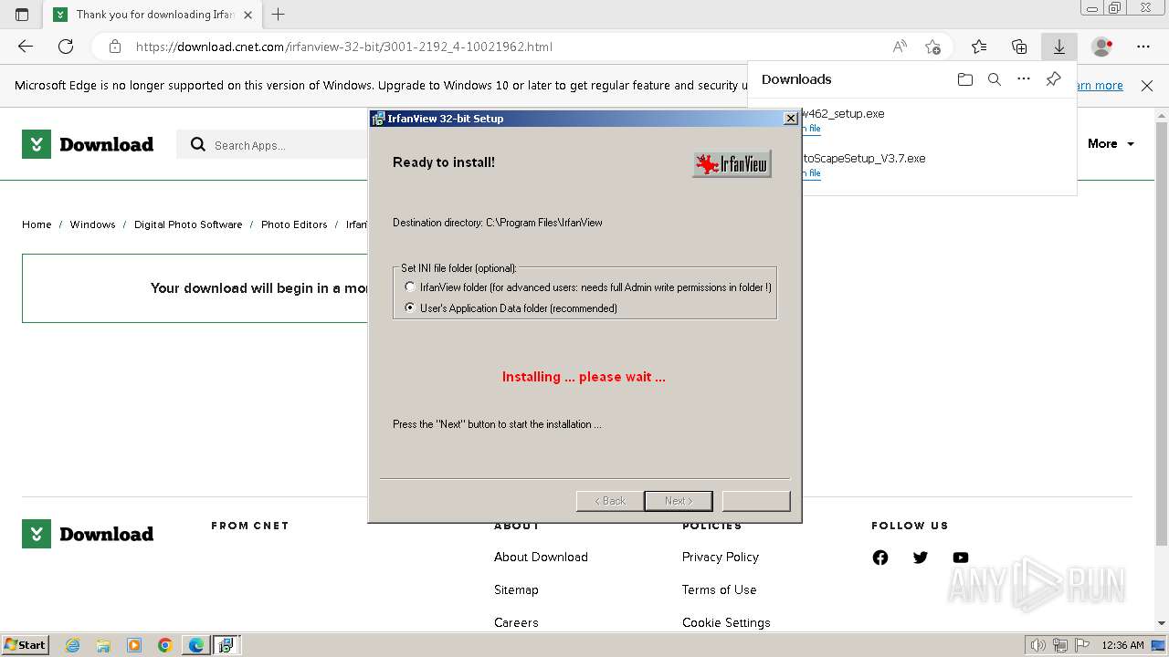
Task: Open Twitter follow icon
Action: [x=921, y=558]
